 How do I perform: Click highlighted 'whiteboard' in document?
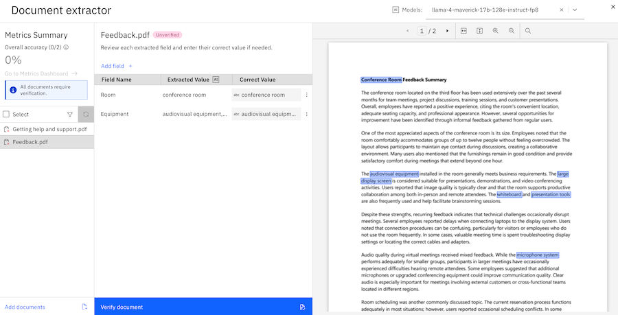510,194
